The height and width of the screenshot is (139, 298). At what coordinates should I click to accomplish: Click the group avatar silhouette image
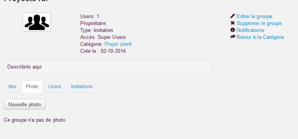pyautogui.click(x=37, y=22)
